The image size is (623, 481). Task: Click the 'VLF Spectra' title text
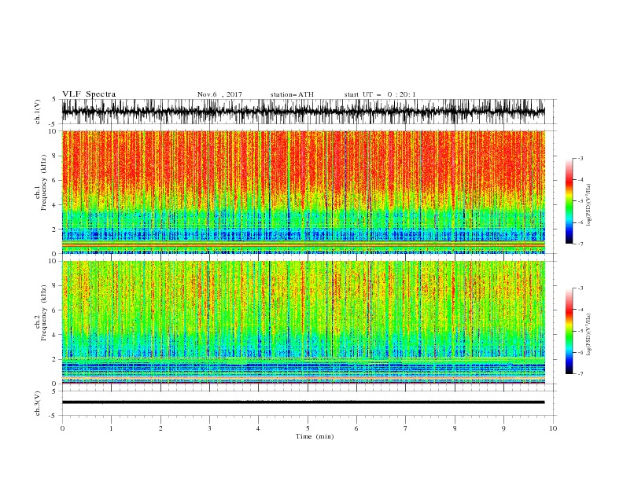(89, 94)
